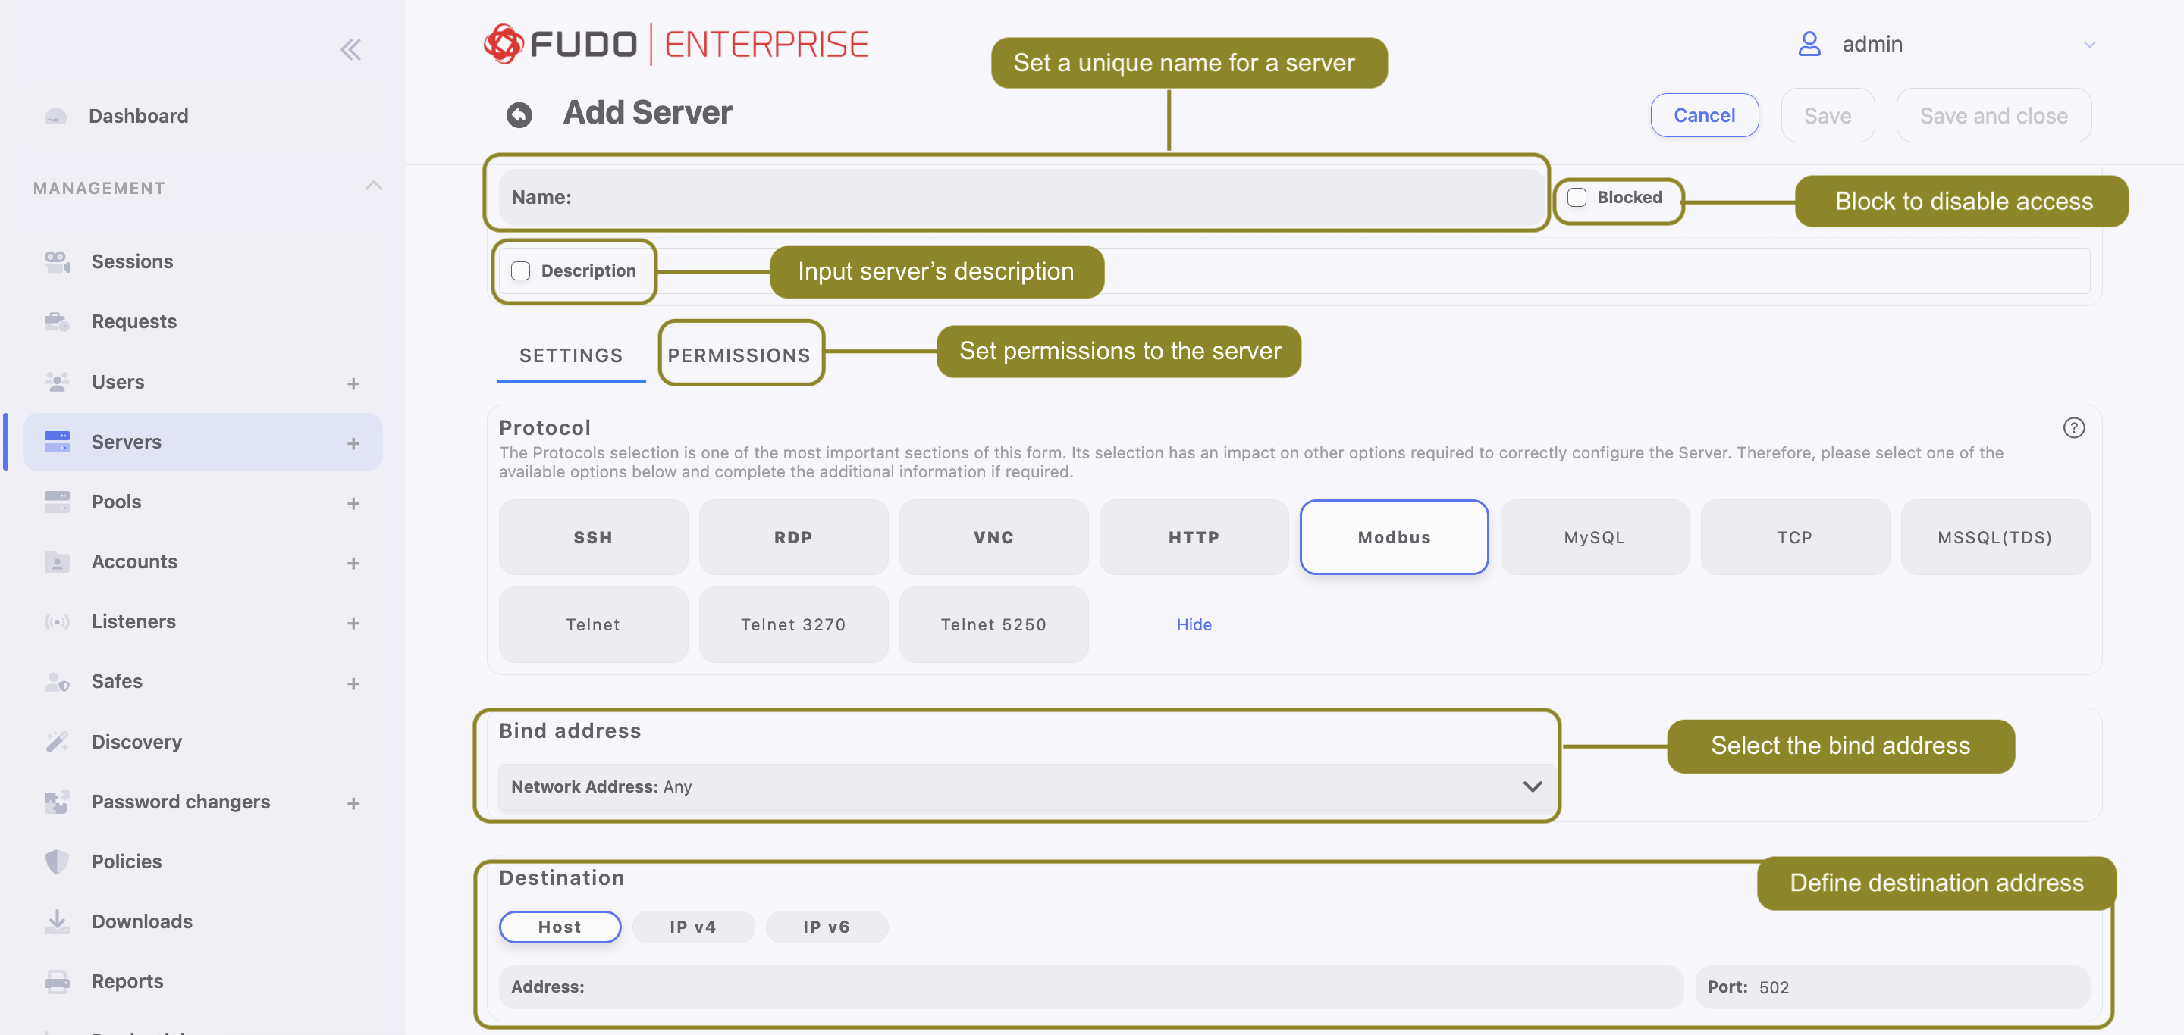
Task: Click the Discovery wand icon
Action: point(57,742)
